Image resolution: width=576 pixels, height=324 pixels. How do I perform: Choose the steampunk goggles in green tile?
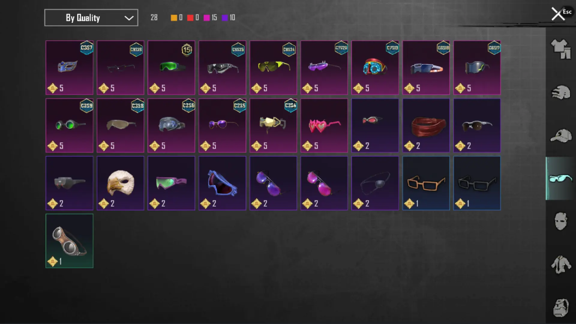point(69,241)
